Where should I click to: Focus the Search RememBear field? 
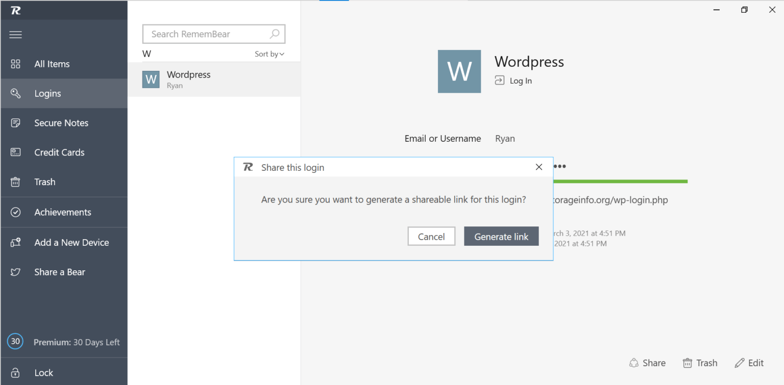tap(214, 34)
